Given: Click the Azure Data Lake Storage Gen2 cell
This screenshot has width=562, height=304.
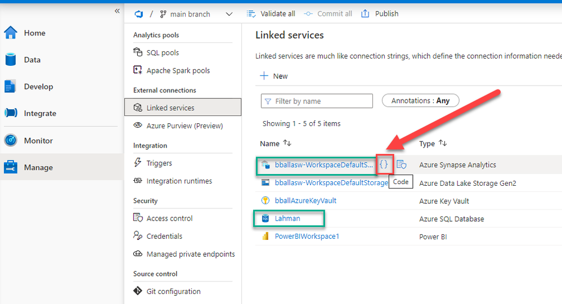Looking at the screenshot, I should [x=467, y=183].
